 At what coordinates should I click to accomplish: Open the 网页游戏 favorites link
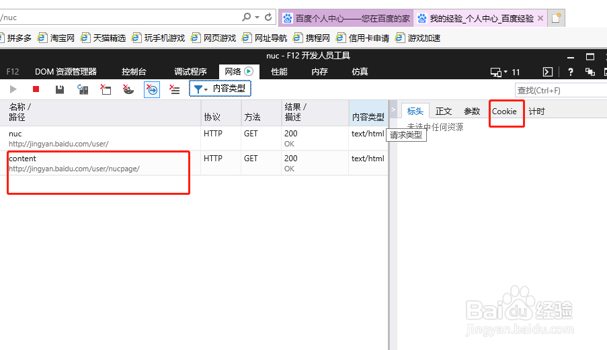(213, 38)
